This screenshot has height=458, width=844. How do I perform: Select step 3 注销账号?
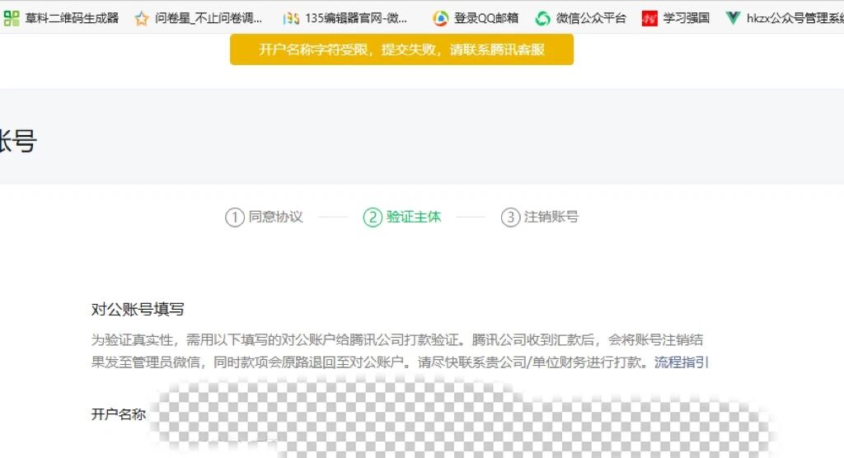540,217
